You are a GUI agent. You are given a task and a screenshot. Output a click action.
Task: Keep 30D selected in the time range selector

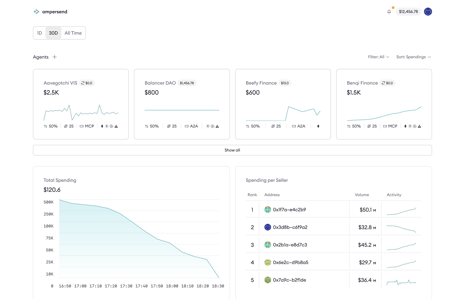[x=53, y=33]
